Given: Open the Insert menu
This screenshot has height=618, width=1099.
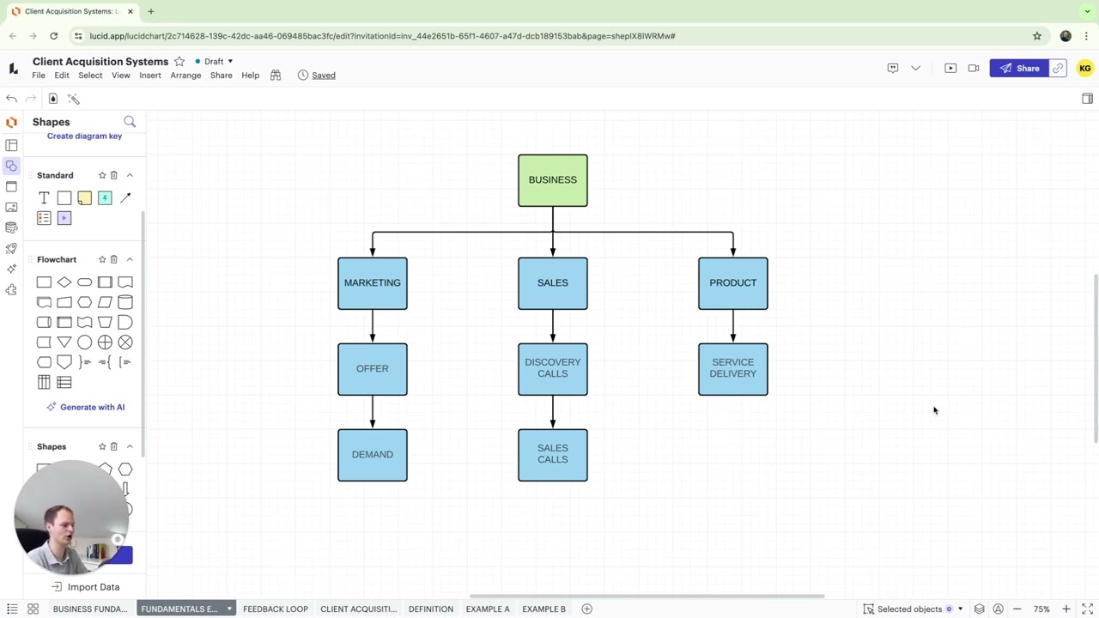Looking at the screenshot, I should 150,76.
